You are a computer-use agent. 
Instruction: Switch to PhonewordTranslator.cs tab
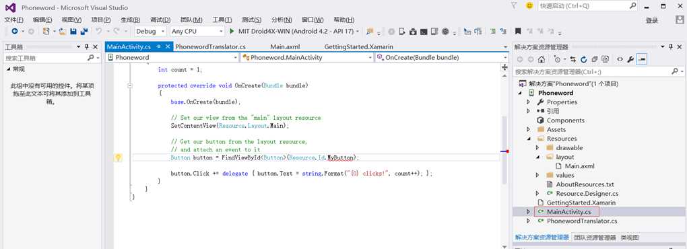click(210, 47)
